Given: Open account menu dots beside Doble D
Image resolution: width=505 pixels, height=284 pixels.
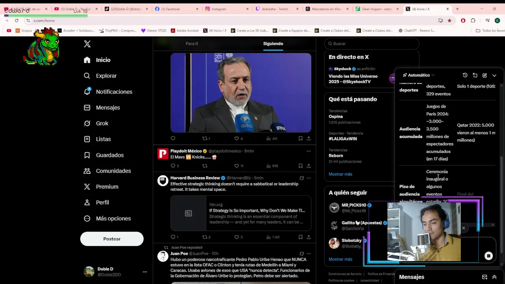Looking at the screenshot, I should click(x=144, y=272).
